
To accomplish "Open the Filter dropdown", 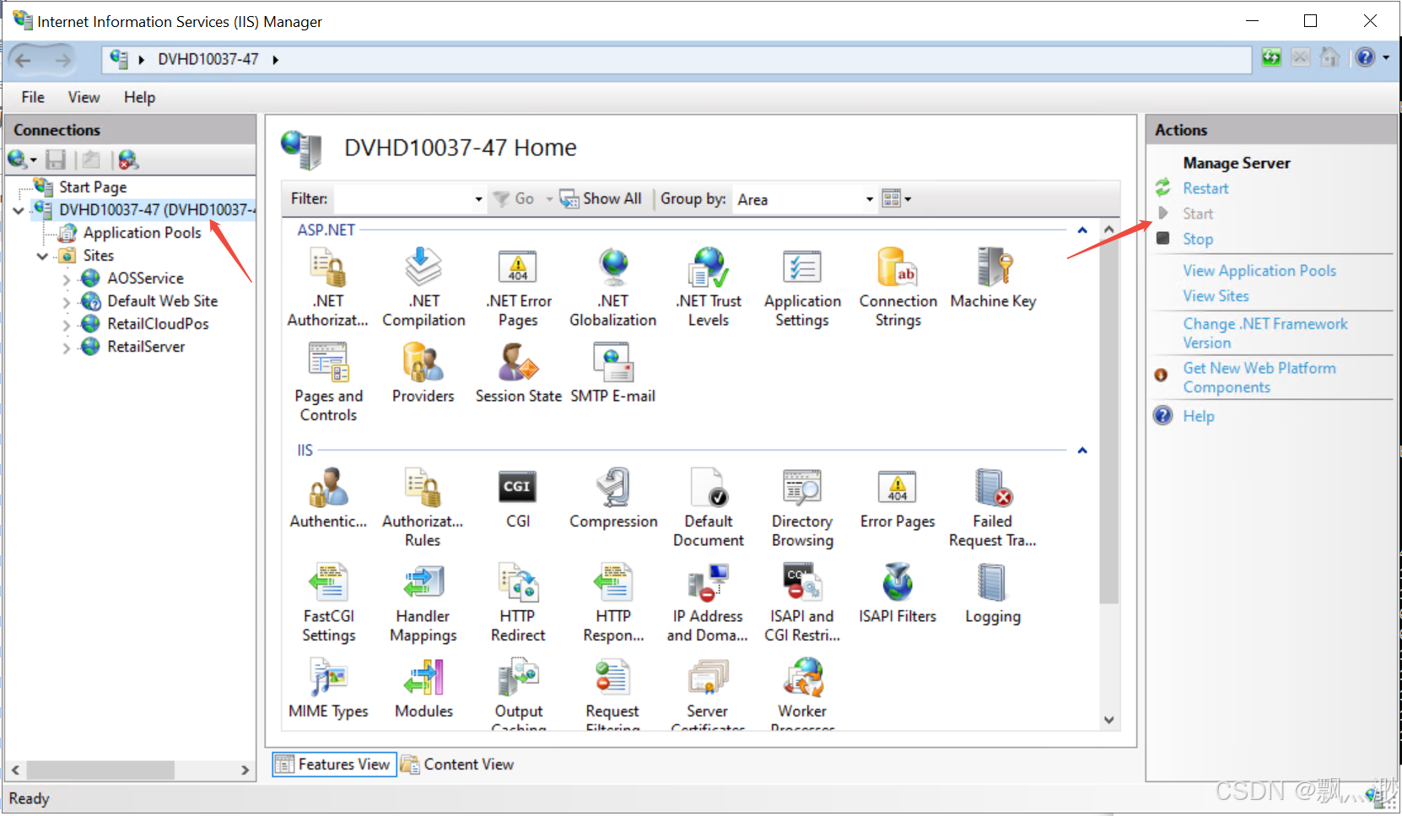I will coord(478,199).
